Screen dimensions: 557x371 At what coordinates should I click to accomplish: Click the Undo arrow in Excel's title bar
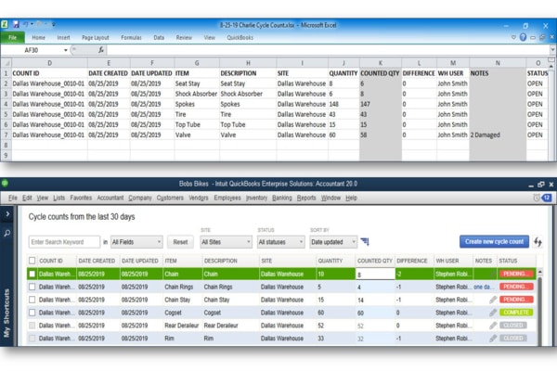coord(26,24)
